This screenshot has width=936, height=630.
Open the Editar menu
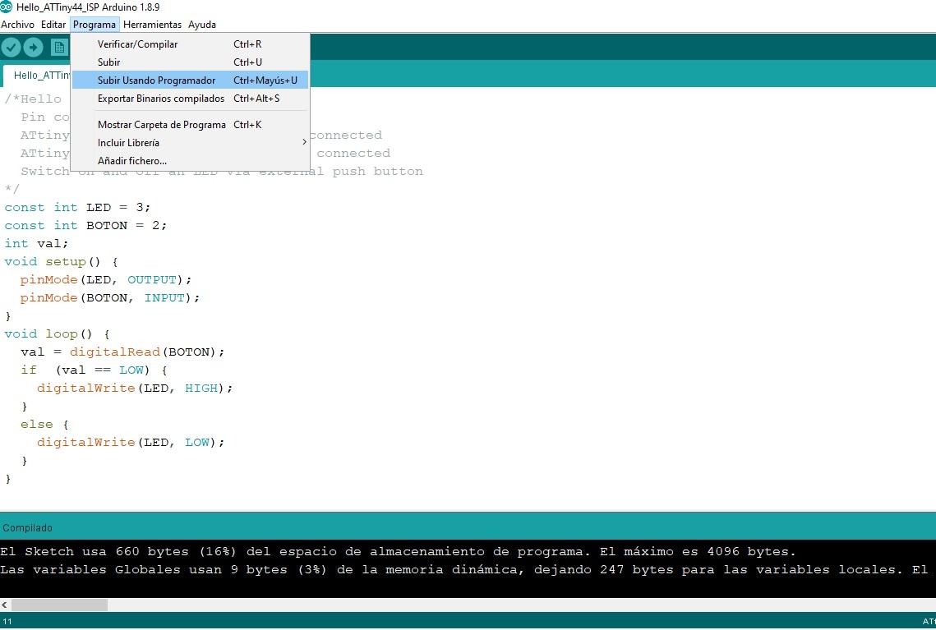pos(53,25)
